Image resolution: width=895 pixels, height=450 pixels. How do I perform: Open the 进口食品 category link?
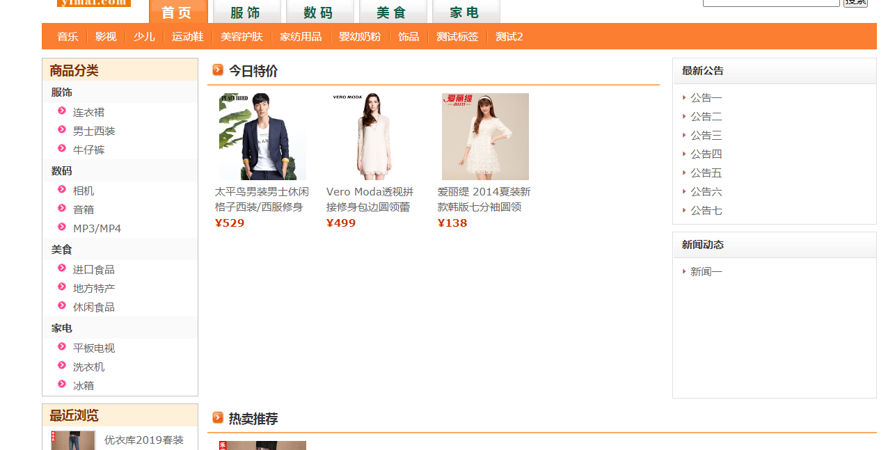(x=94, y=269)
